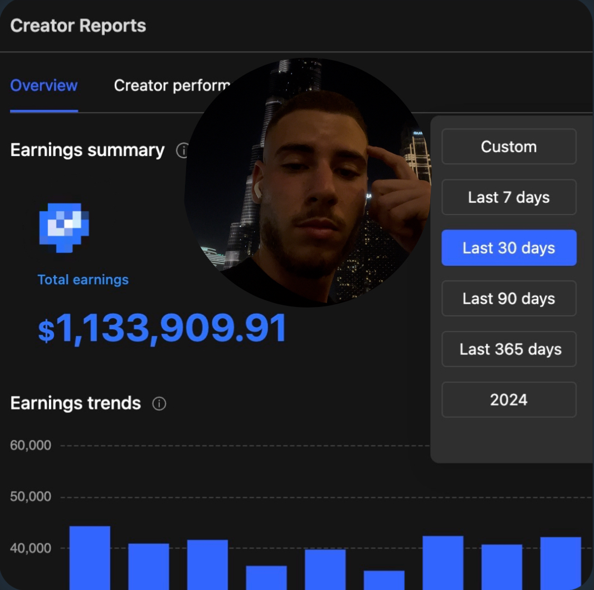
Task: Click the Total earnings label
Action: point(83,280)
